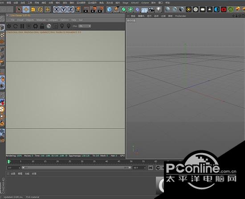This screenshot has height=199, width=245.
Task: Select the Move tool in top toolbar
Action: pyautogui.click(x=26, y=9)
